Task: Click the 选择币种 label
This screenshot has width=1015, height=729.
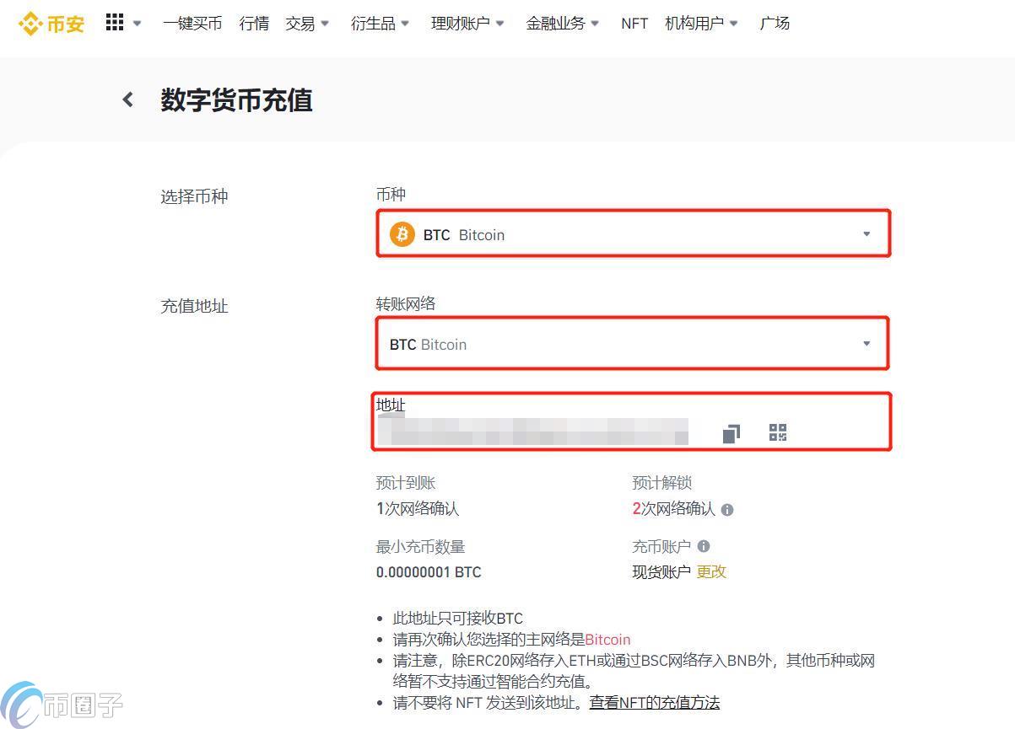Action: pos(195,196)
